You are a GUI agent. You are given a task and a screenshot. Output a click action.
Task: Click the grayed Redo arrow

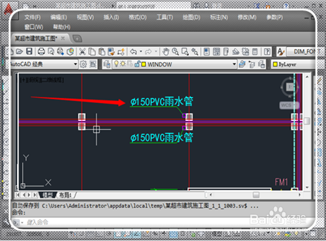(x=149, y=51)
